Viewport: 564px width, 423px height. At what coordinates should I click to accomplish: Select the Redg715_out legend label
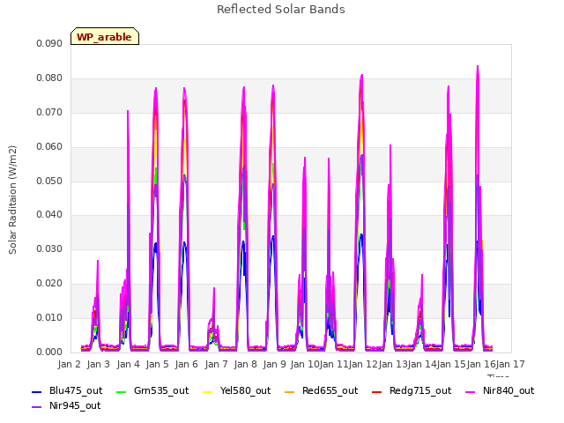[420, 391]
